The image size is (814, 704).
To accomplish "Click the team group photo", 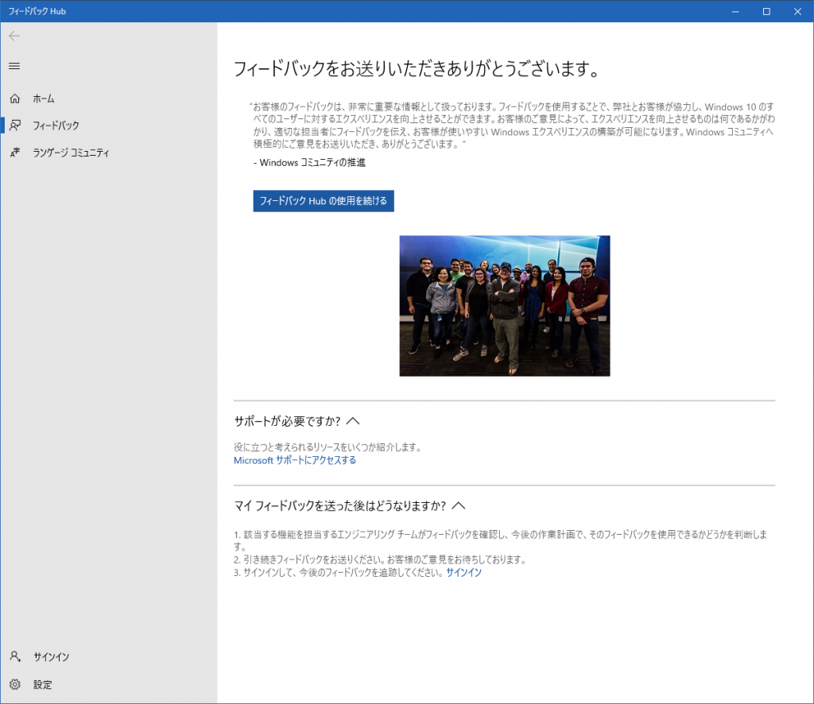I will click(x=504, y=305).
